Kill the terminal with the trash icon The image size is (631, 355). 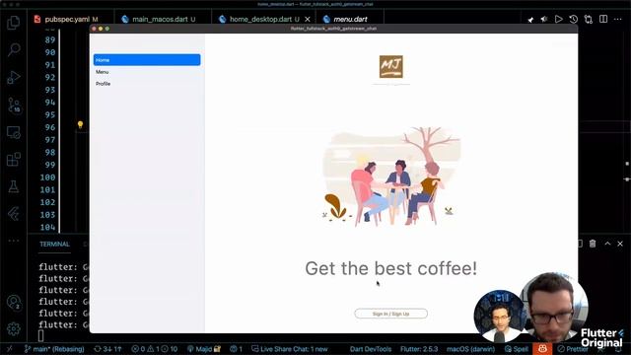coord(593,244)
